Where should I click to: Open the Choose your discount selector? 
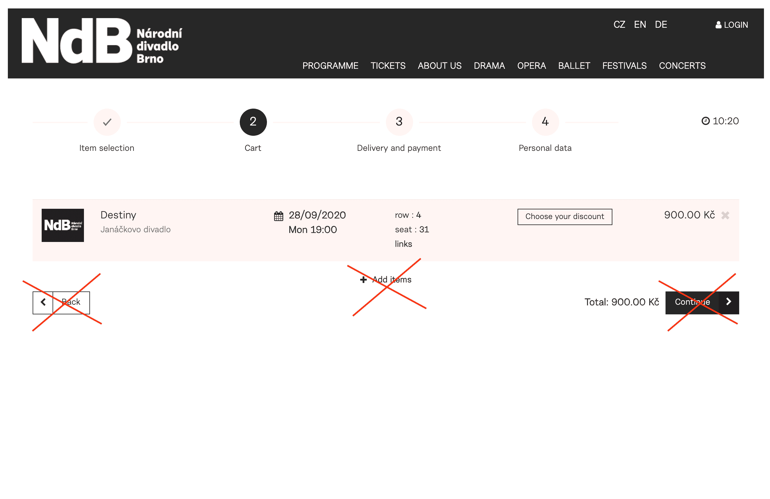pyautogui.click(x=564, y=217)
